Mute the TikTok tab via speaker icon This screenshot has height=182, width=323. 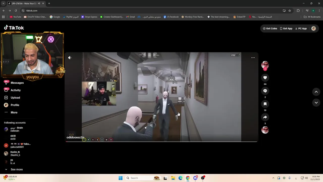pos(39,3)
